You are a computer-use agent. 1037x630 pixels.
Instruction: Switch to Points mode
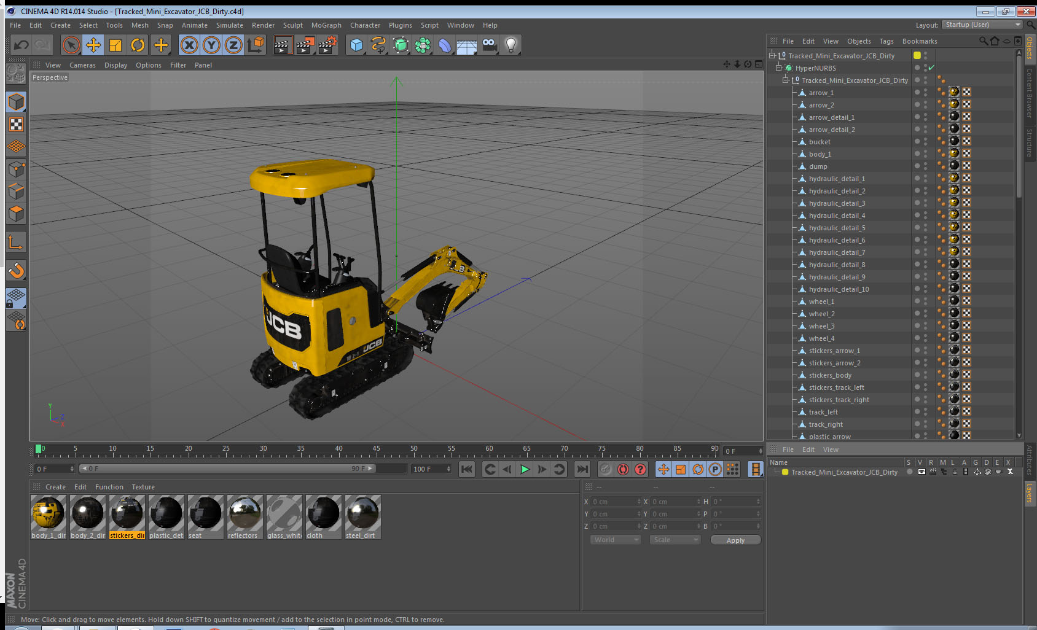[x=16, y=169]
